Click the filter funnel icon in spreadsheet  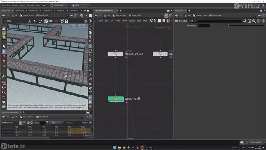(x=47, y=123)
